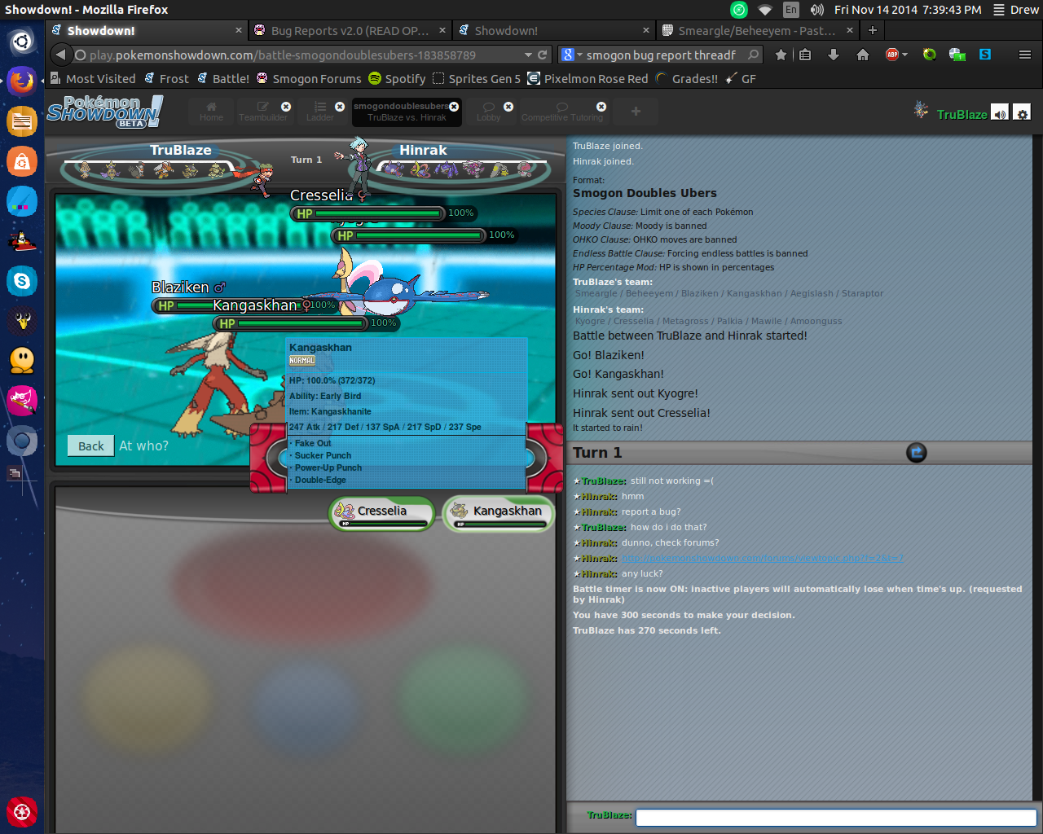Add a new room with plus button

coord(636,112)
